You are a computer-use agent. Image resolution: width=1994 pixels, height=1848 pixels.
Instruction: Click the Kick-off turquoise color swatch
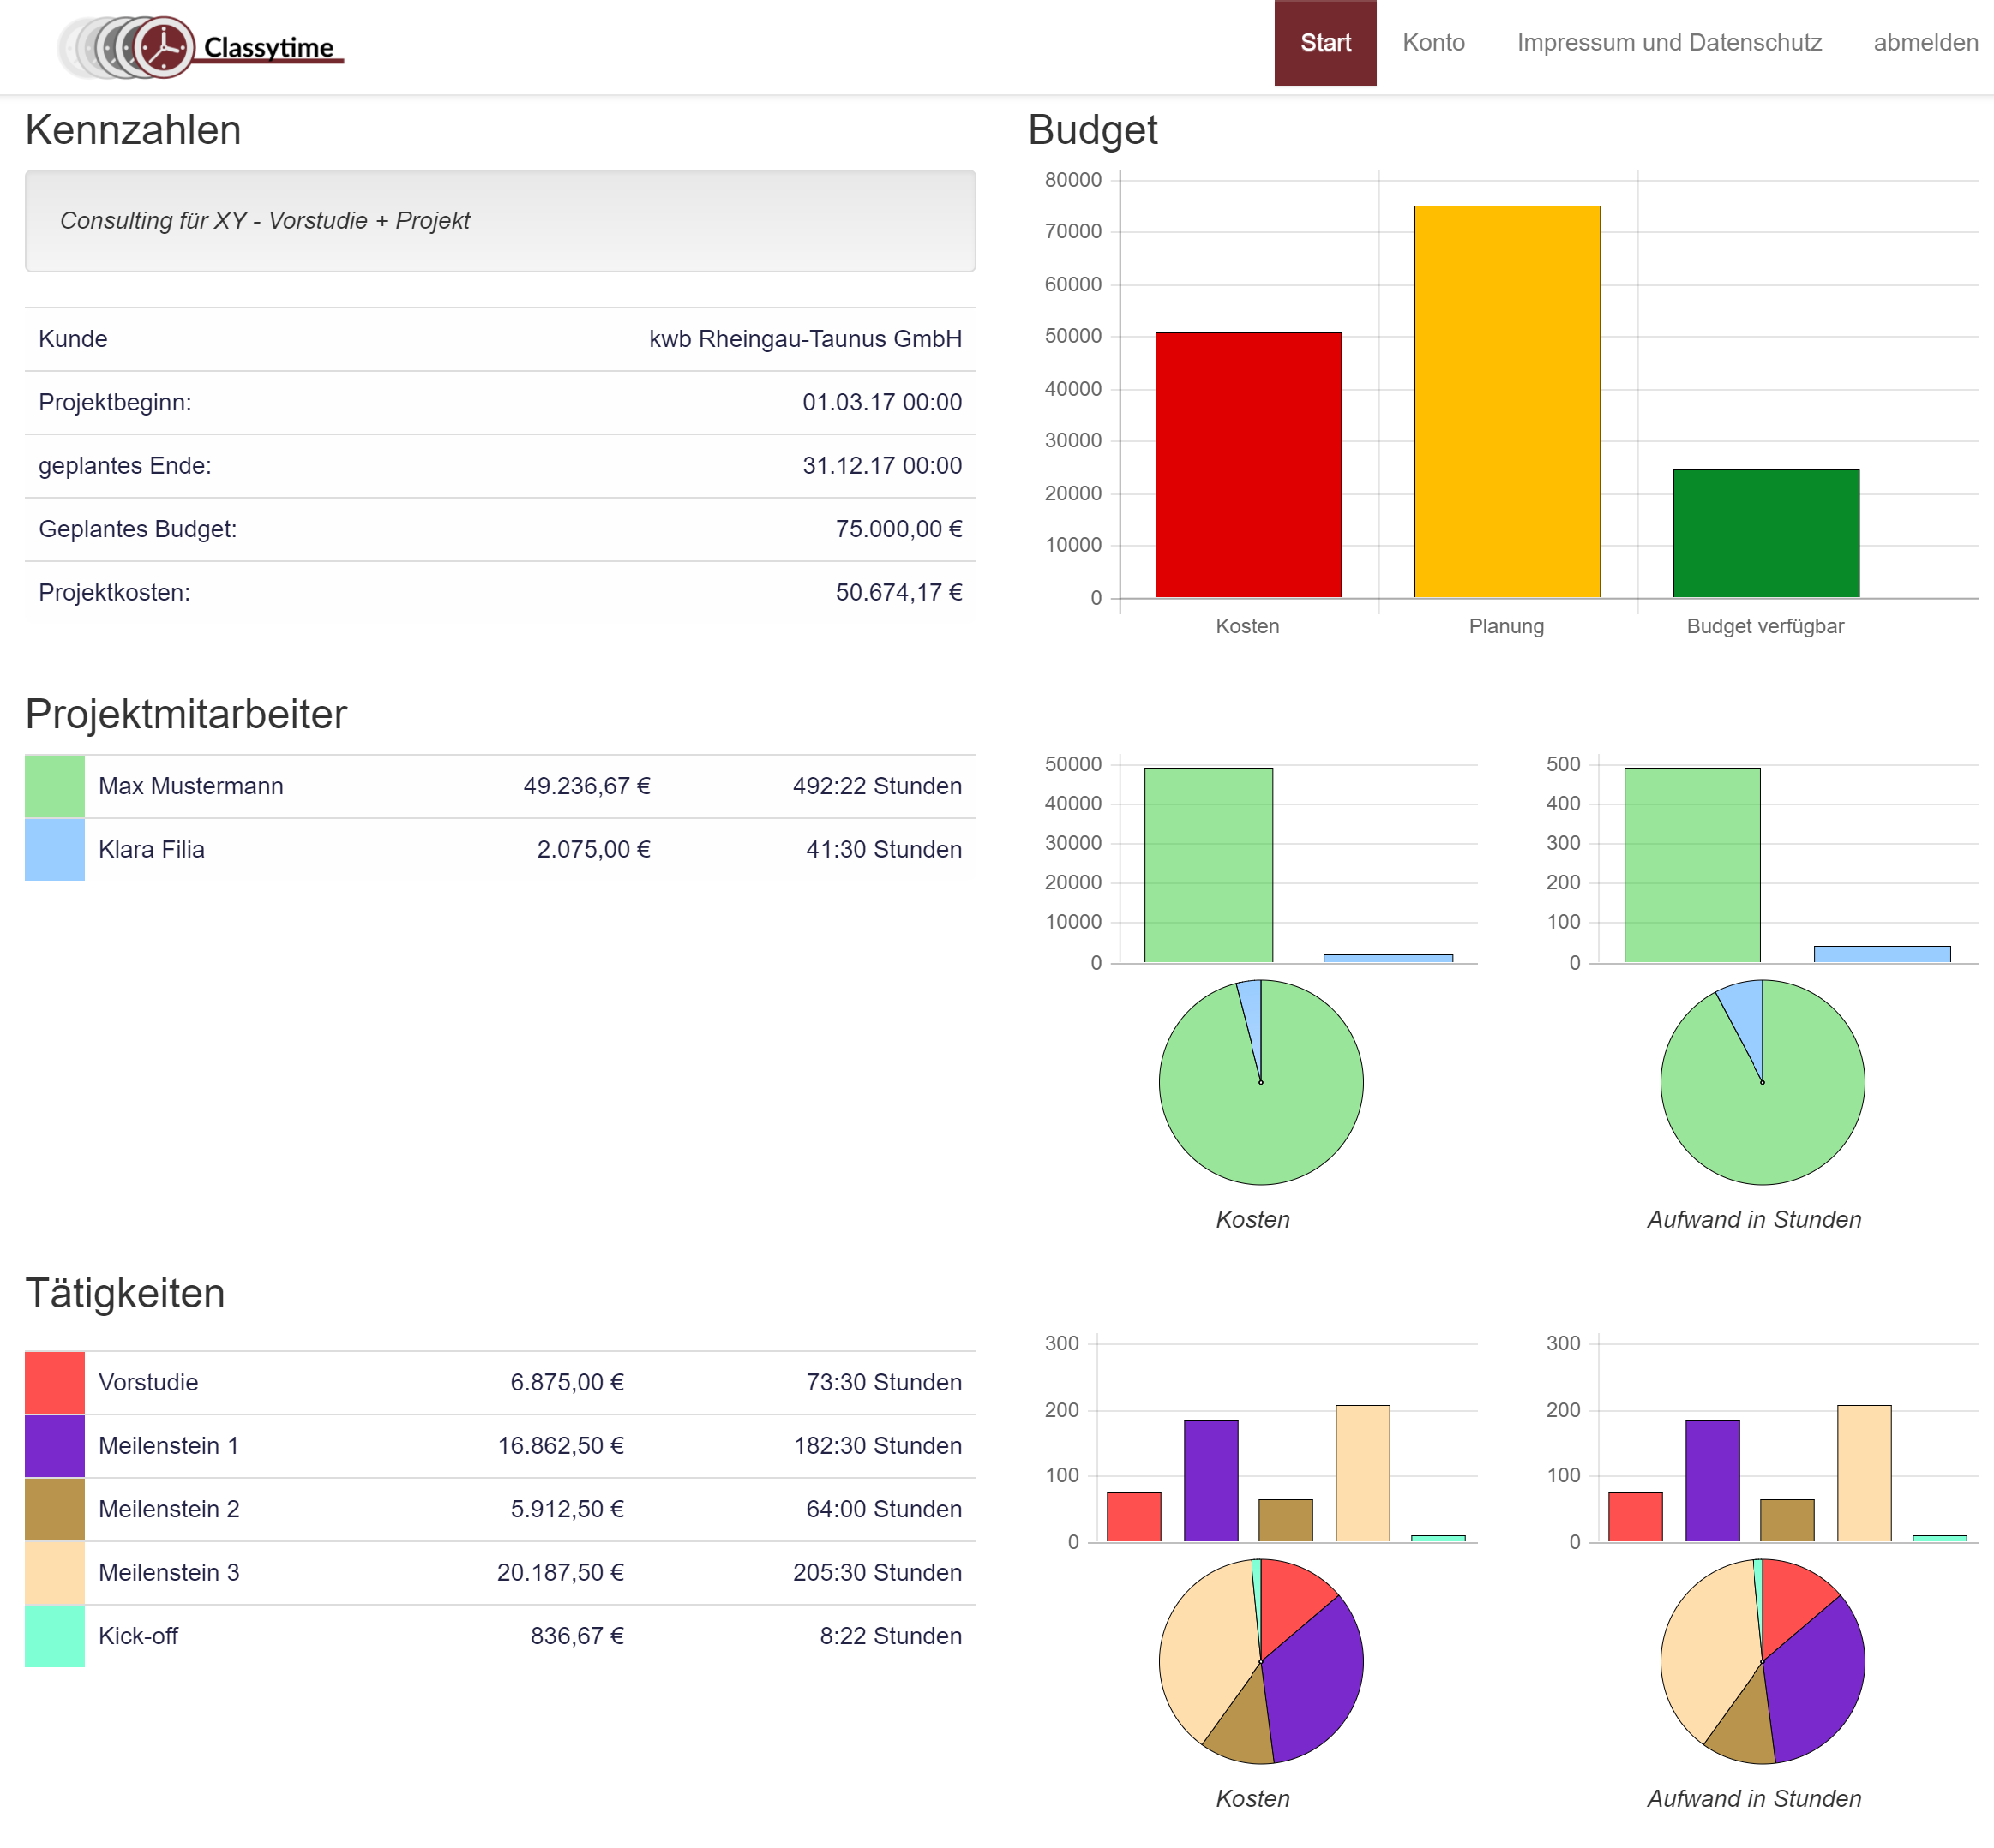point(55,1636)
